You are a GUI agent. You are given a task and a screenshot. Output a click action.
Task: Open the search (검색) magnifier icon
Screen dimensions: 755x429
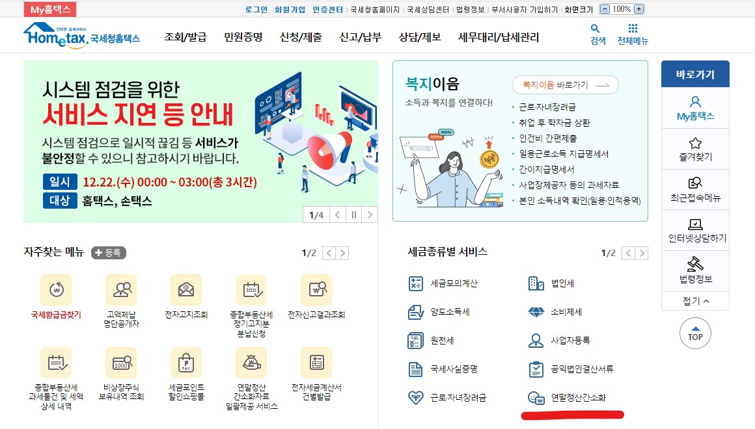pyautogui.click(x=595, y=29)
